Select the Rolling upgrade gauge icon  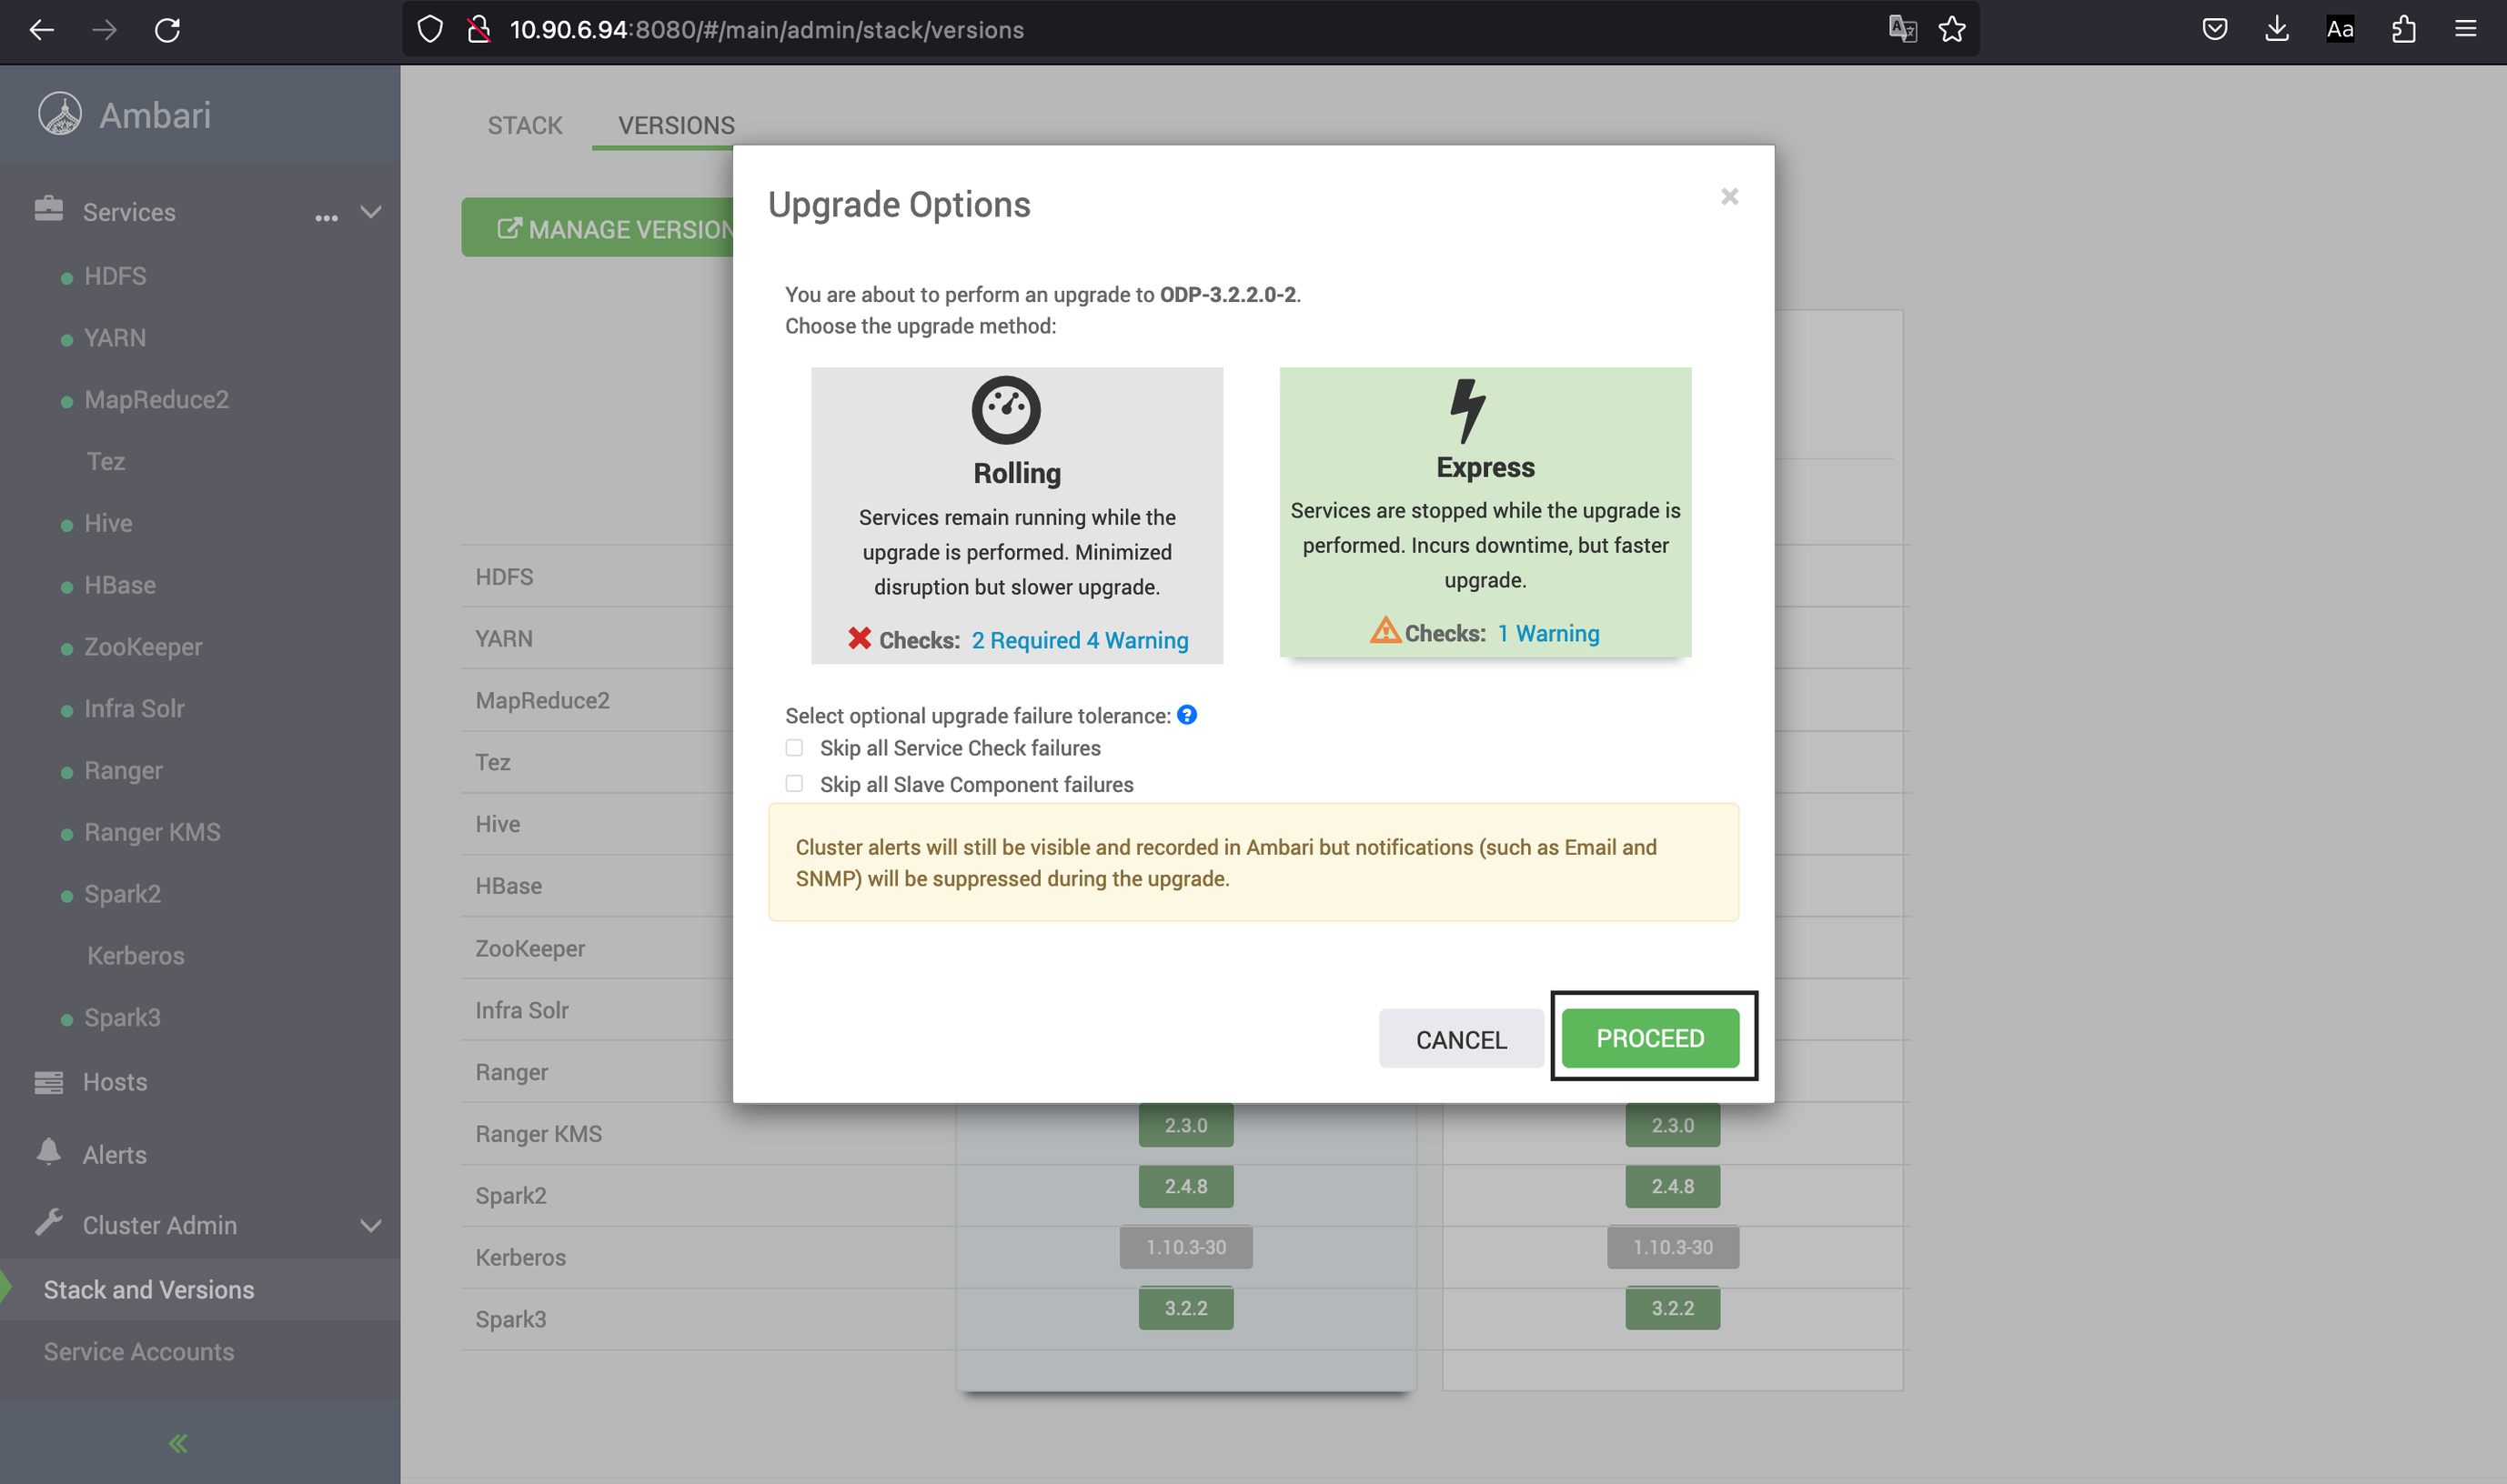coord(1006,410)
